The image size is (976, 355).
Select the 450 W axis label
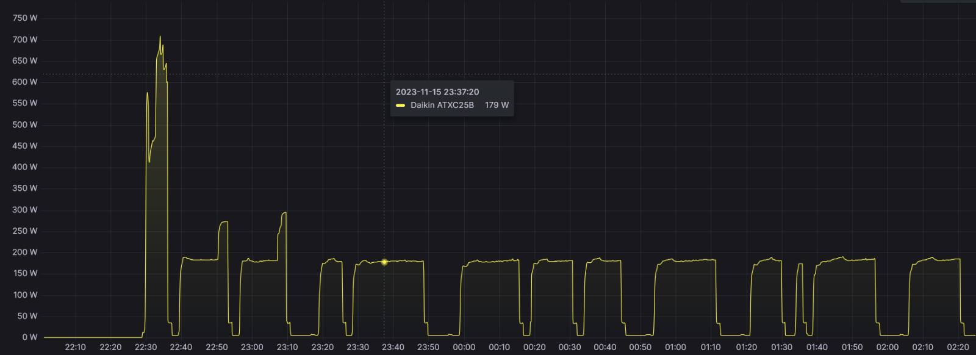[25, 146]
